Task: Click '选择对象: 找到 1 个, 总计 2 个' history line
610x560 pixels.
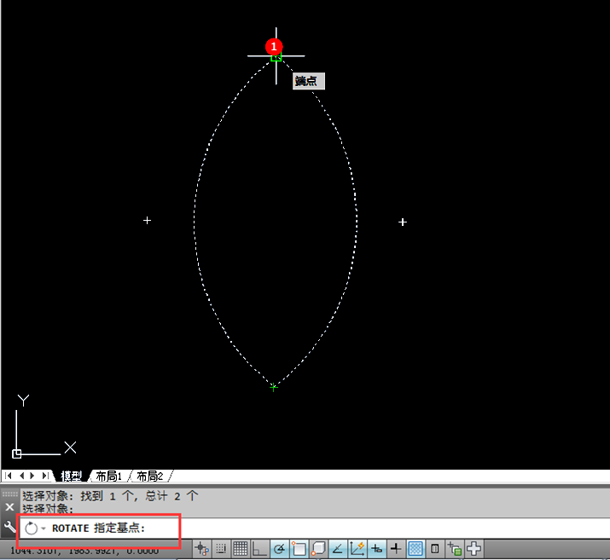Action: point(111,496)
